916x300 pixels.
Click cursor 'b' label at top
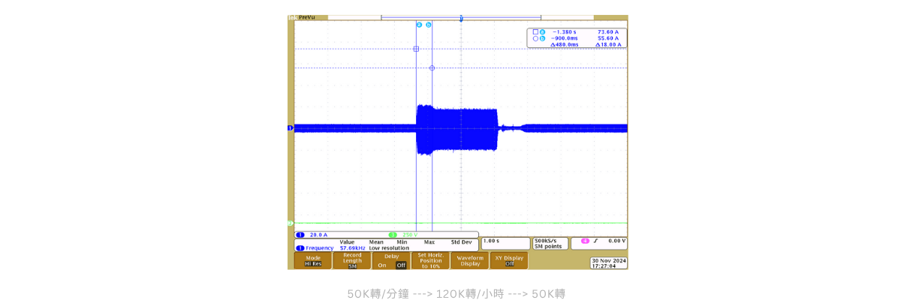pos(429,25)
